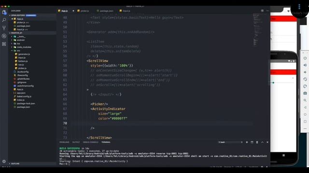Add a new terminal with plus icon
Viewport: 309px width, 173px height.
pyautogui.click(x=247, y=142)
